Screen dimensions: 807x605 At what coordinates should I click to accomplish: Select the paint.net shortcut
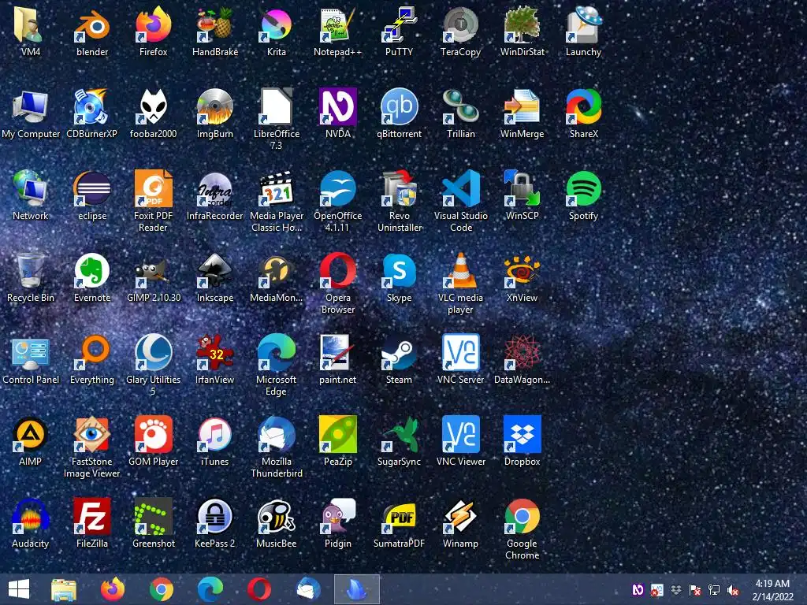click(337, 353)
